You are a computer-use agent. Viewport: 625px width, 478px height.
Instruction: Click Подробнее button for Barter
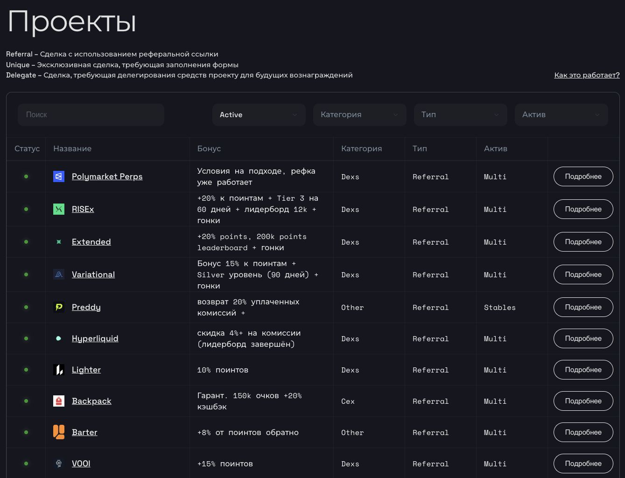(583, 432)
